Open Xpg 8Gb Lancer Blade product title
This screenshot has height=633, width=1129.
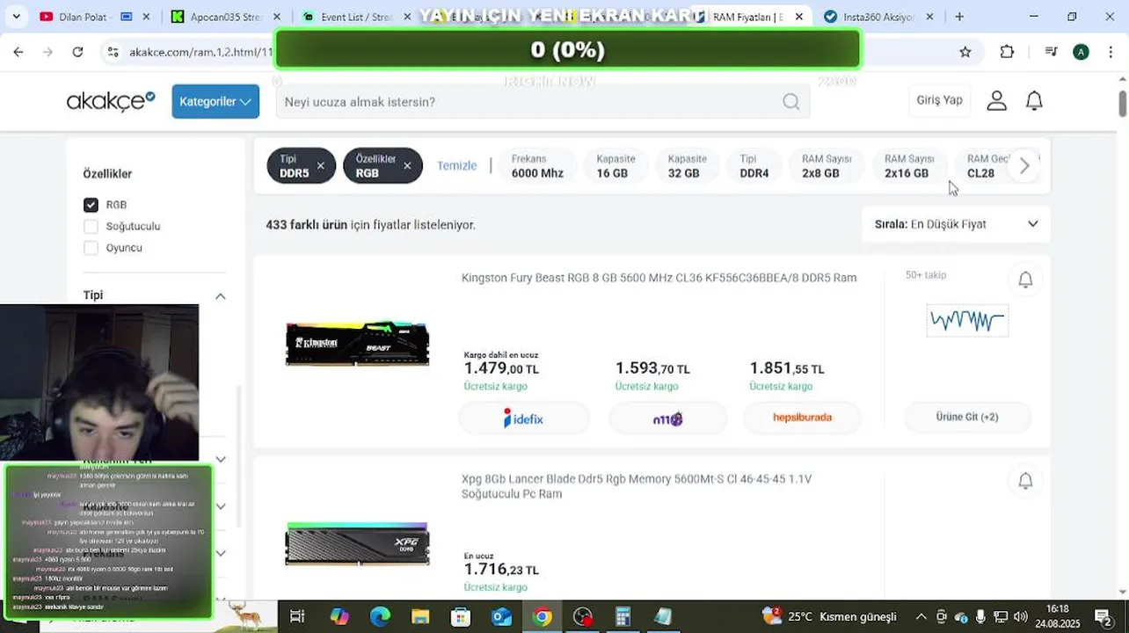point(637,486)
